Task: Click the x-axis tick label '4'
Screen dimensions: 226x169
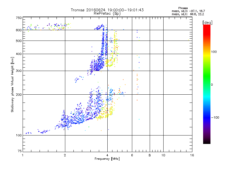Action: click(107, 155)
